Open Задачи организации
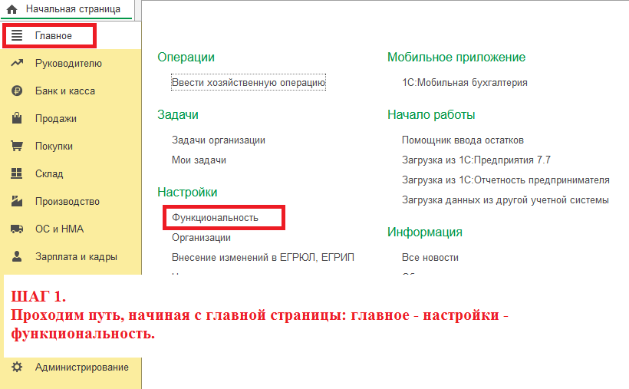Screen dimensions: 629x389 tap(219, 140)
